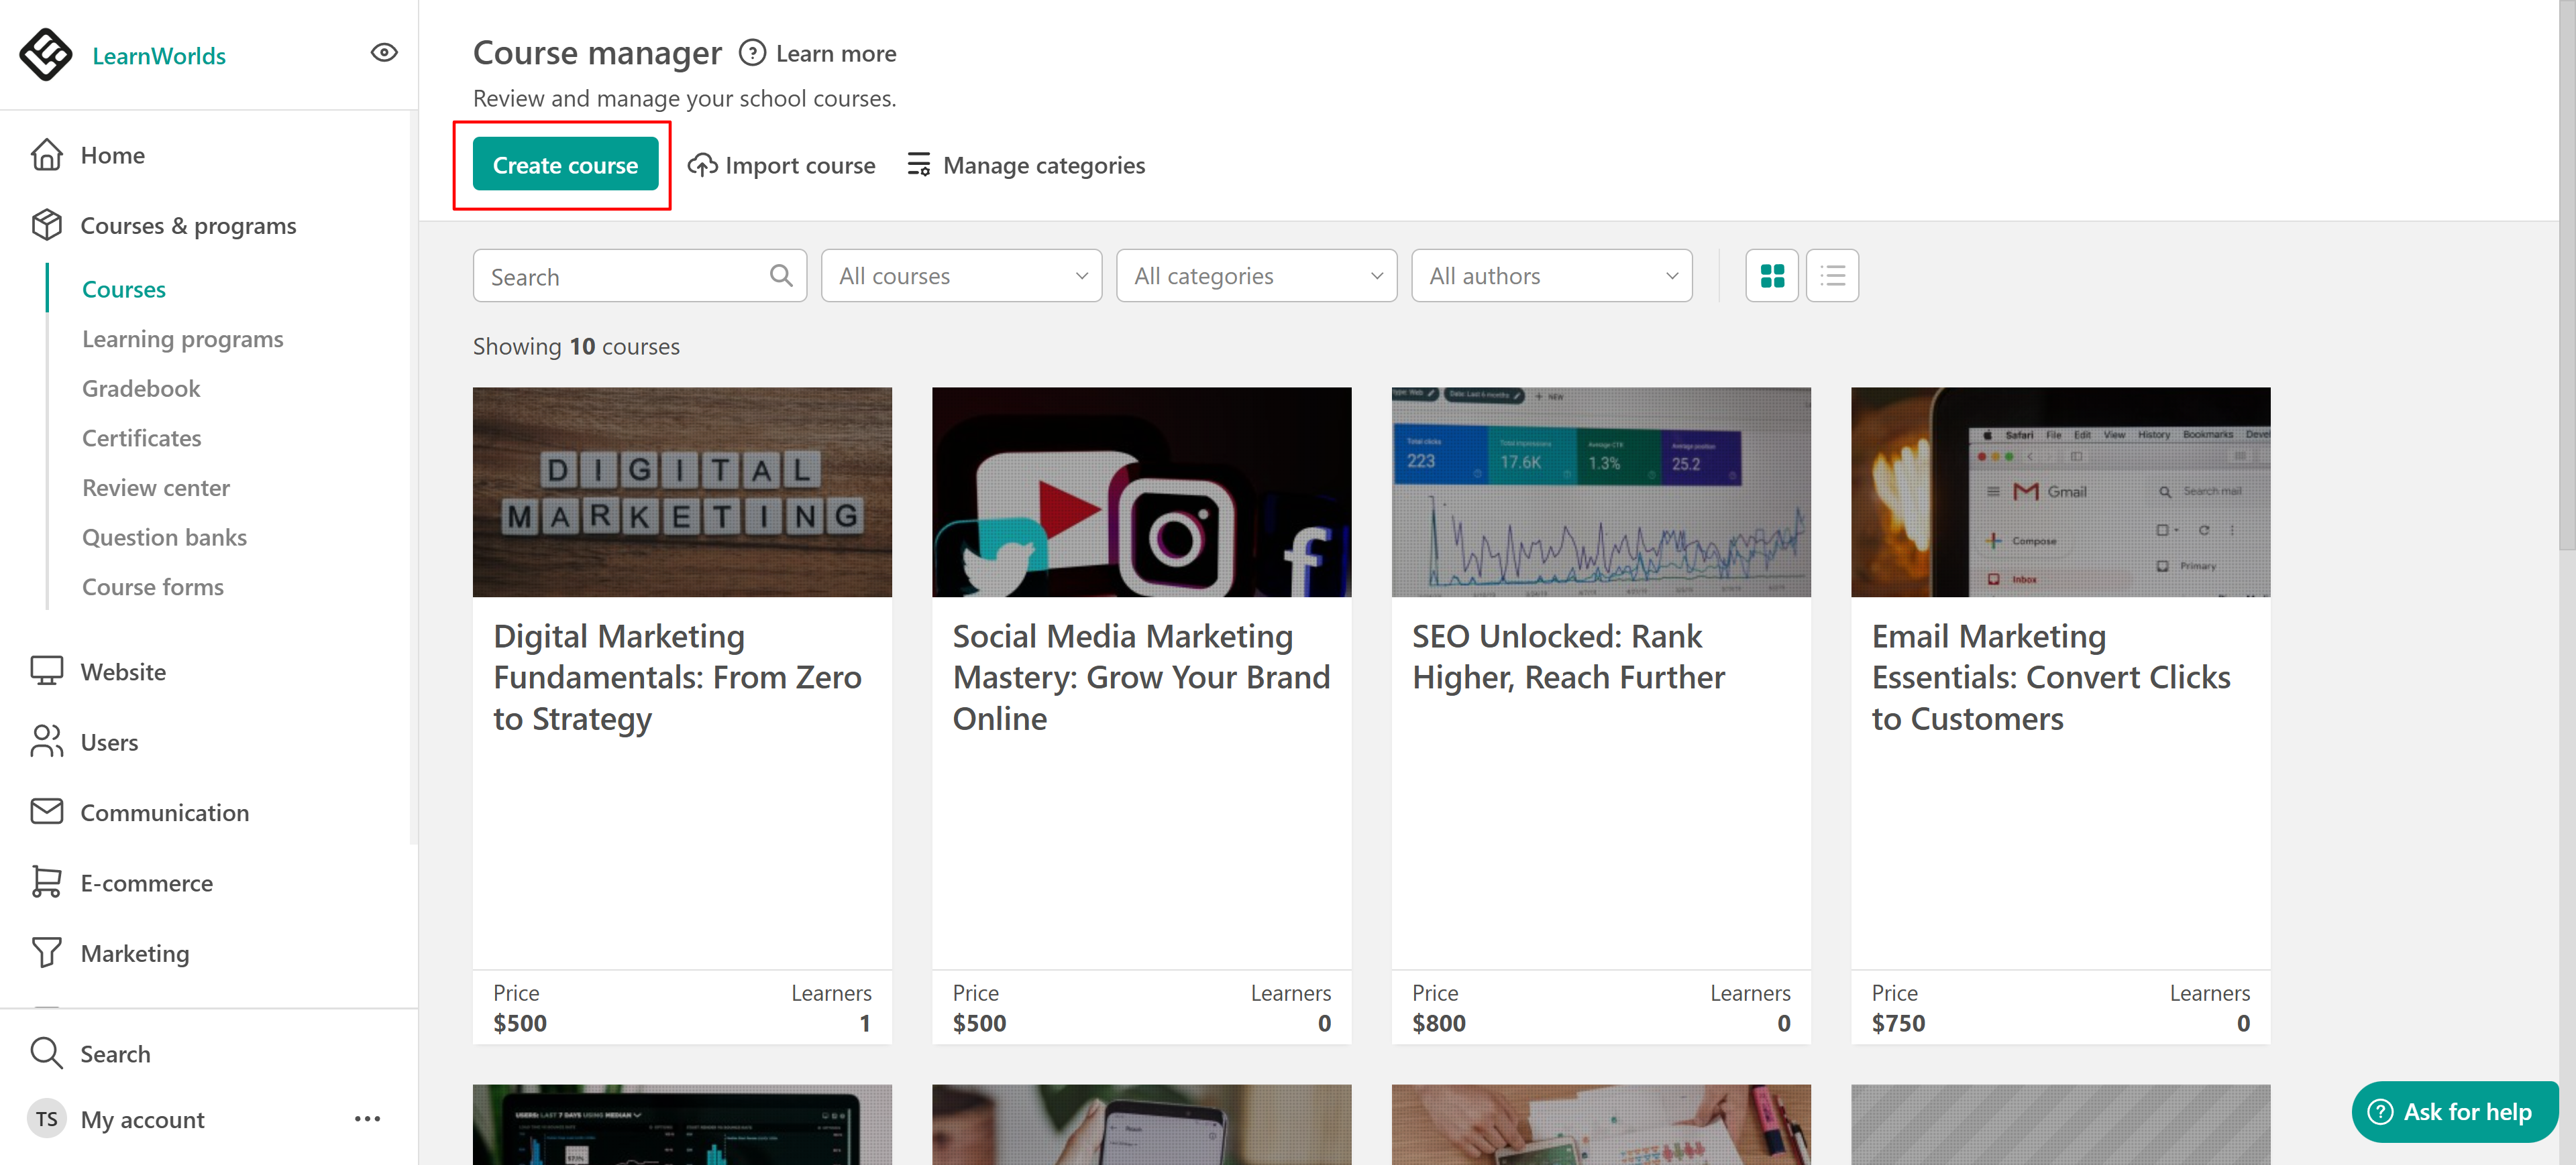Expand the All categories dropdown
The height and width of the screenshot is (1165, 2576).
tap(1256, 275)
